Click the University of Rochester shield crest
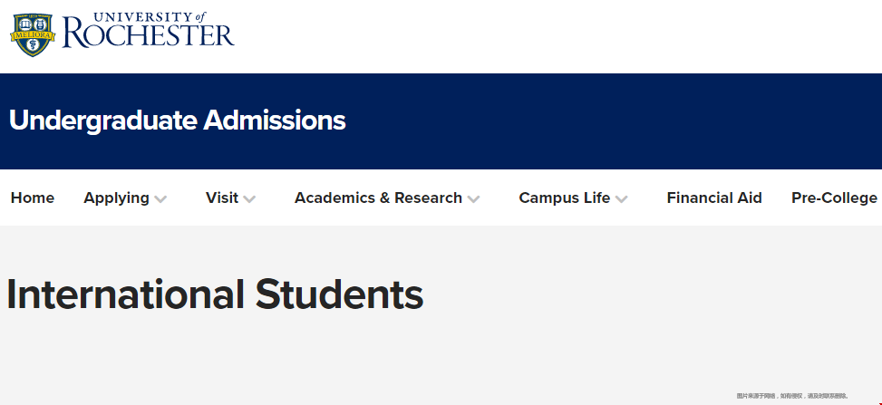 click(x=33, y=34)
